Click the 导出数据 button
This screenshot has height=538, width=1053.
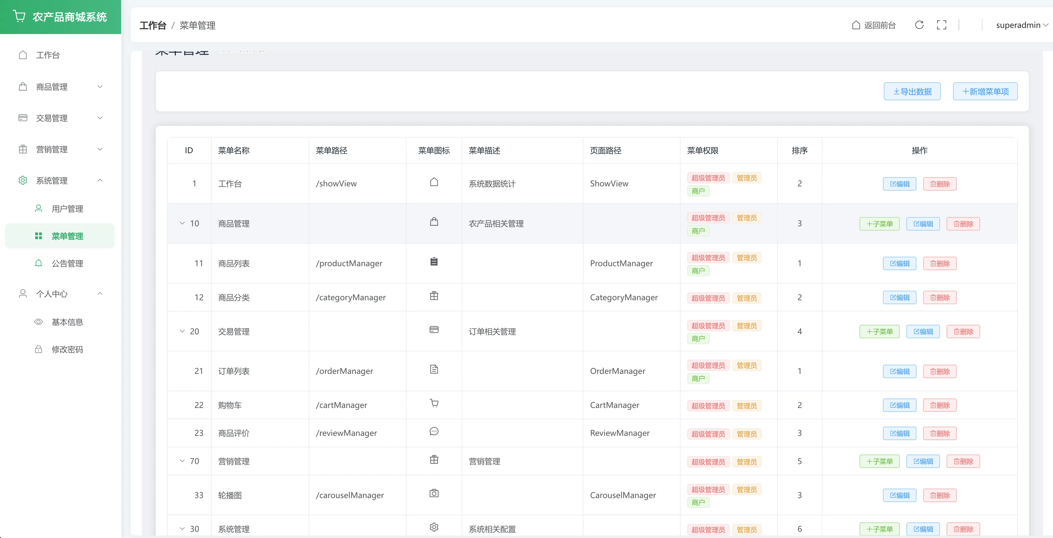pos(912,92)
